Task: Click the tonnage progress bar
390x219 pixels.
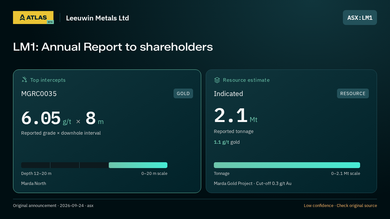Action: [287, 165]
